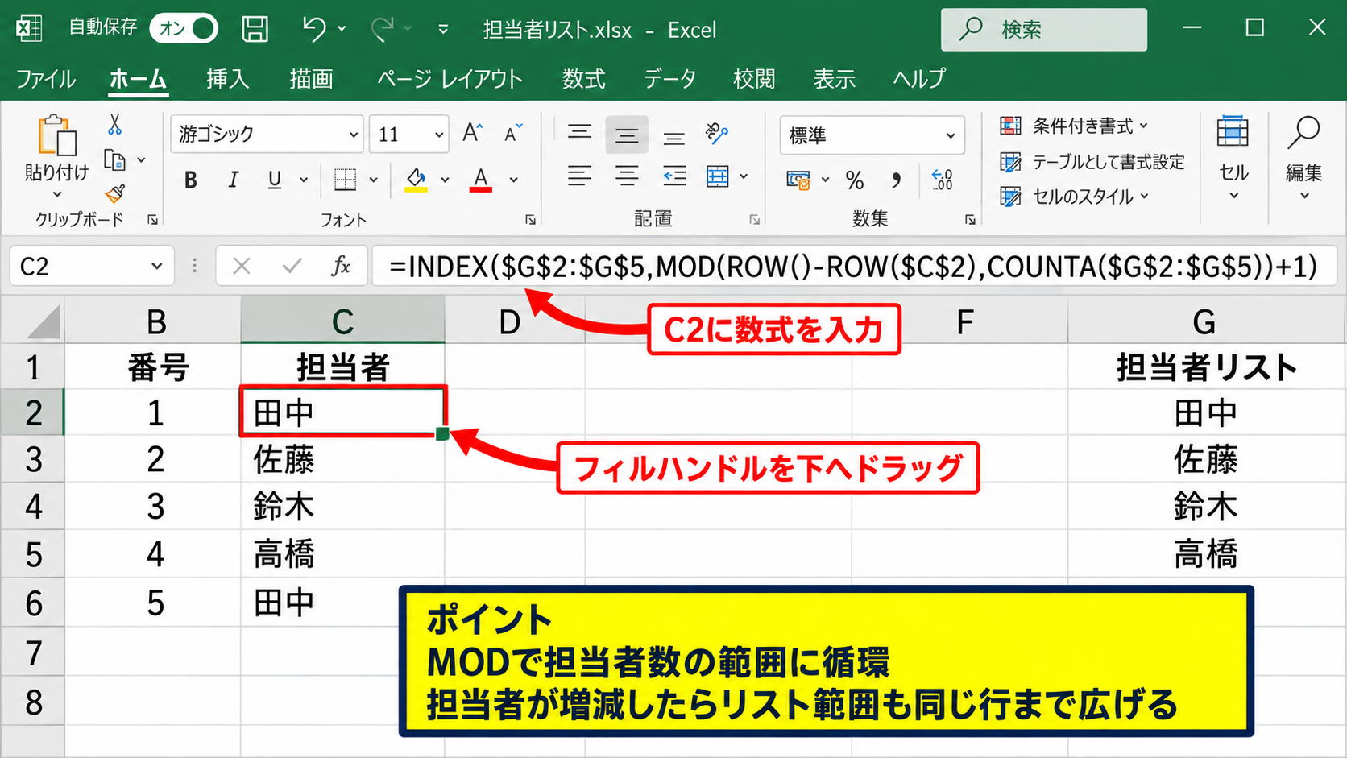
Task: Open the Fill Color dropdown arrow
Action: coord(445,180)
